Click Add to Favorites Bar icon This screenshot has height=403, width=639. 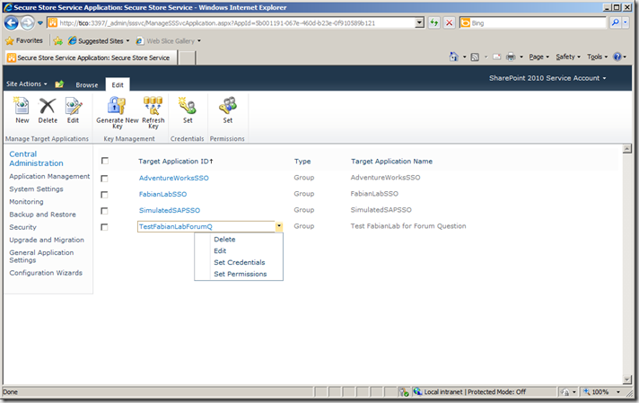[x=57, y=40]
